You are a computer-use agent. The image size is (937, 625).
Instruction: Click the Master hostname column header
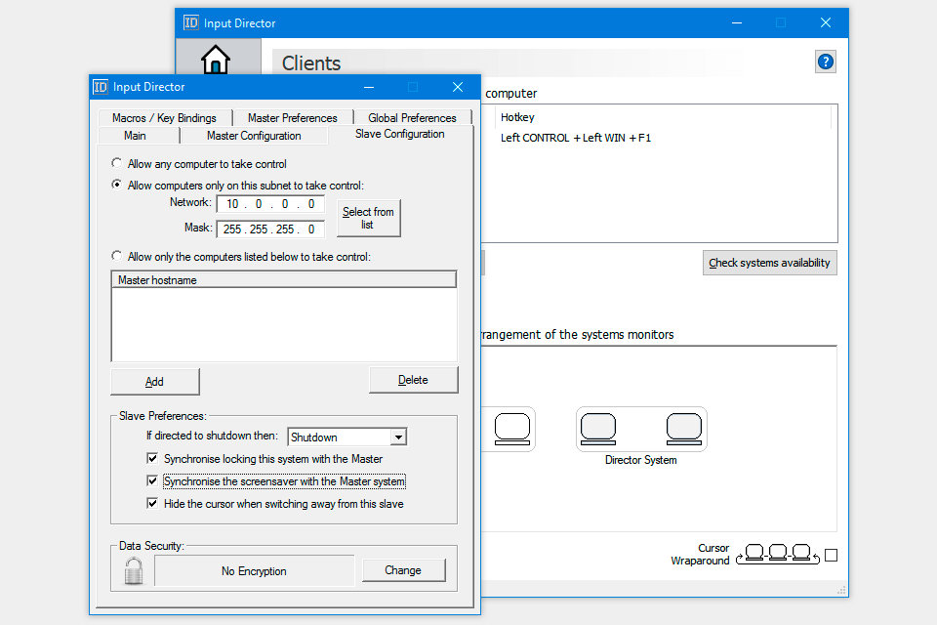click(284, 280)
